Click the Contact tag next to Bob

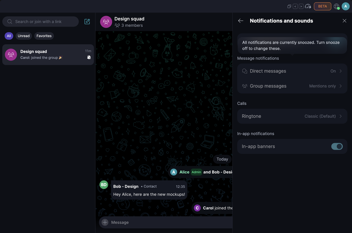tap(150, 186)
